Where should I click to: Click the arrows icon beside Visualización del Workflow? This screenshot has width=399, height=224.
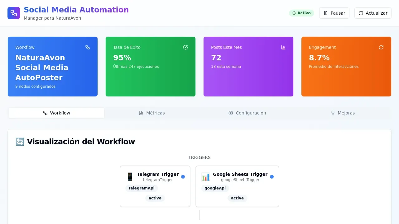coord(20,142)
